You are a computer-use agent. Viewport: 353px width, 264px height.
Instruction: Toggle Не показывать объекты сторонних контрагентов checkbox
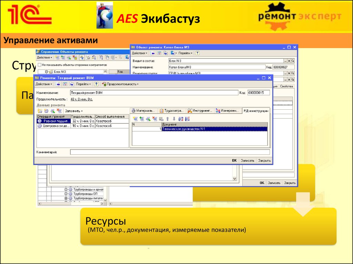click(40, 65)
